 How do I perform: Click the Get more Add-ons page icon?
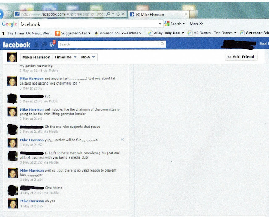(242, 33)
